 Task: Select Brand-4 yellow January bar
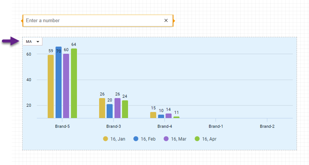tap(153, 115)
